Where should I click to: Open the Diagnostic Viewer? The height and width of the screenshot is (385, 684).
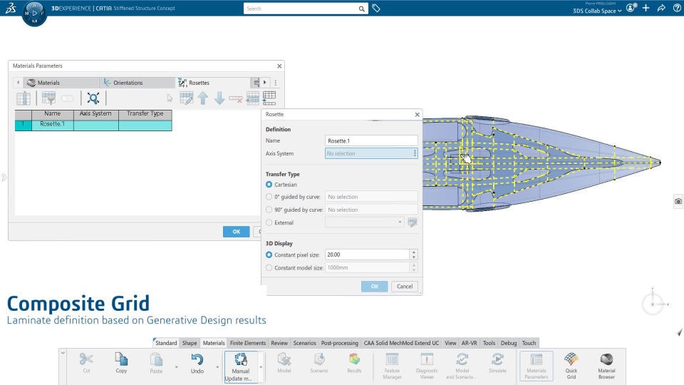(x=427, y=365)
